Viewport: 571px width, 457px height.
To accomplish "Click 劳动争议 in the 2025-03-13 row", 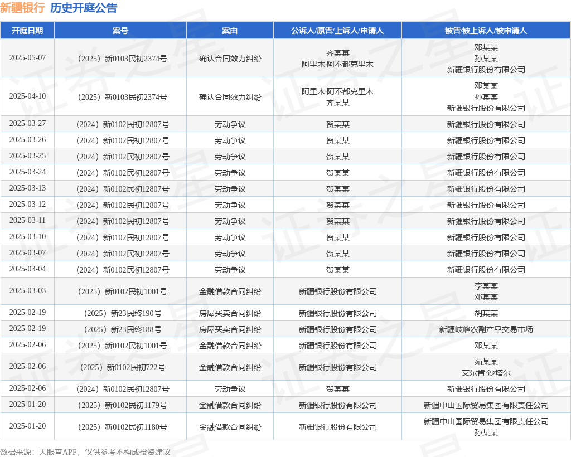I will pyautogui.click(x=230, y=189).
